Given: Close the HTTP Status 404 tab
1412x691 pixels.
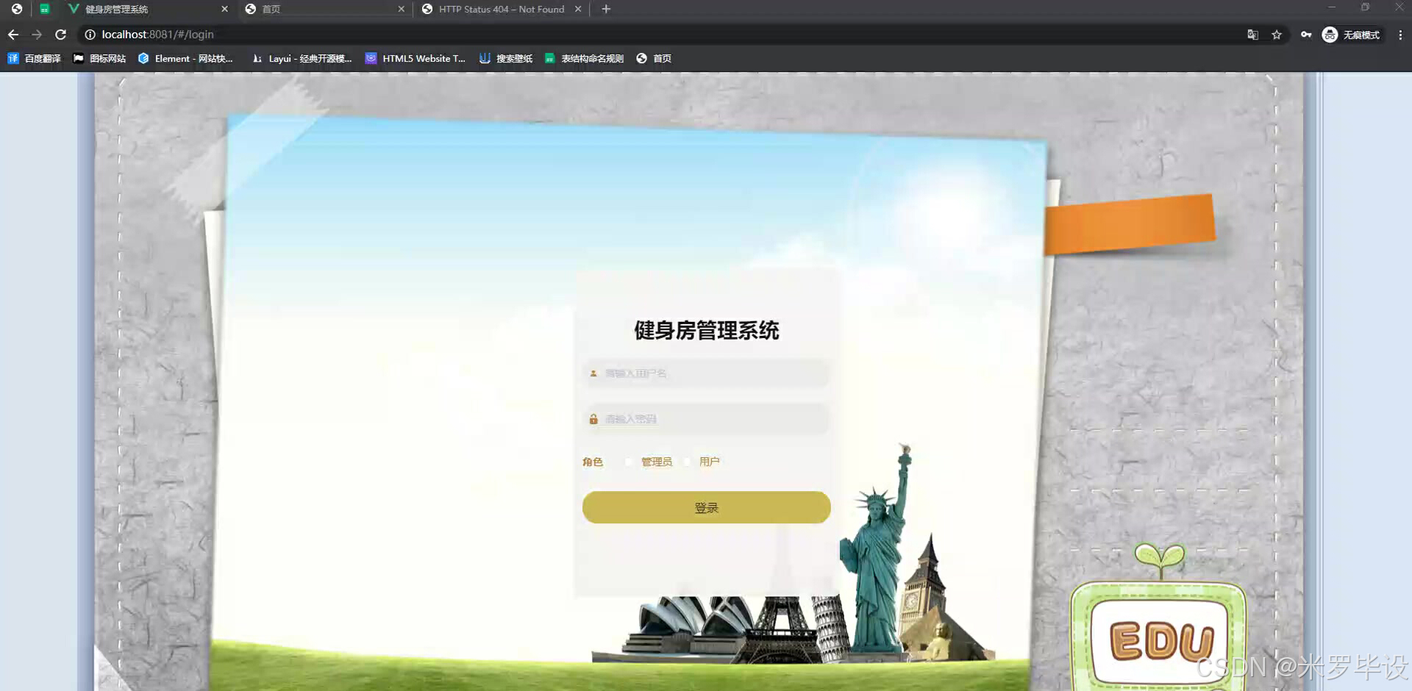Looking at the screenshot, I should pyautogui.click(x=578, y=10).
